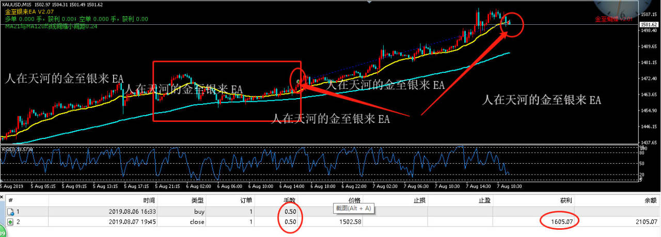Click 1437.65 on the price scale
The image size is (661, 237).
(x=649, y=143)
